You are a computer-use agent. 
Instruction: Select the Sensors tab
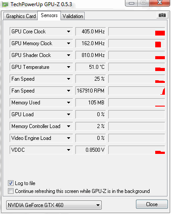(49, 15)
